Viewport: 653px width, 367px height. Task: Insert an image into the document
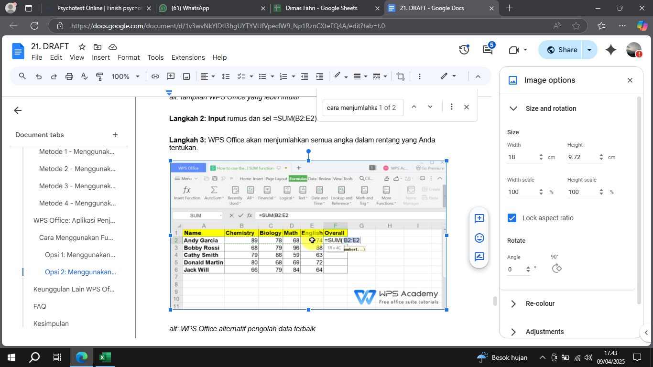click(x=186, y=76)
